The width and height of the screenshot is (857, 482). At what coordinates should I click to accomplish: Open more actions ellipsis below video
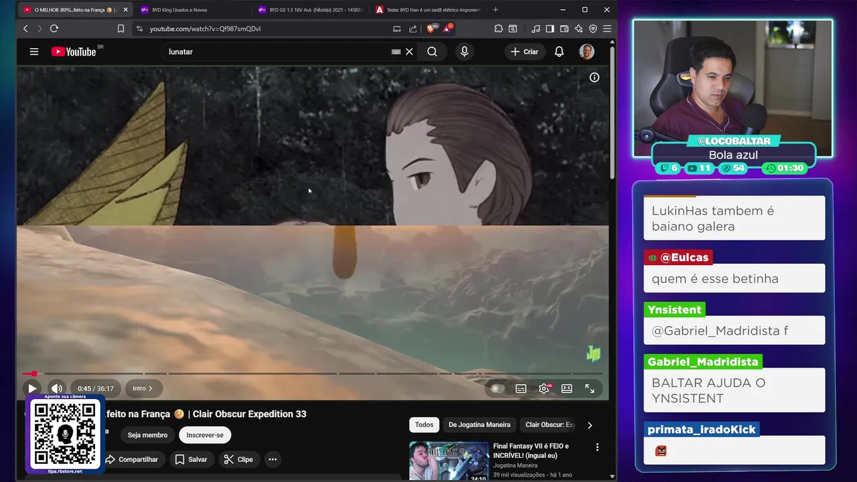click(272, 459)
